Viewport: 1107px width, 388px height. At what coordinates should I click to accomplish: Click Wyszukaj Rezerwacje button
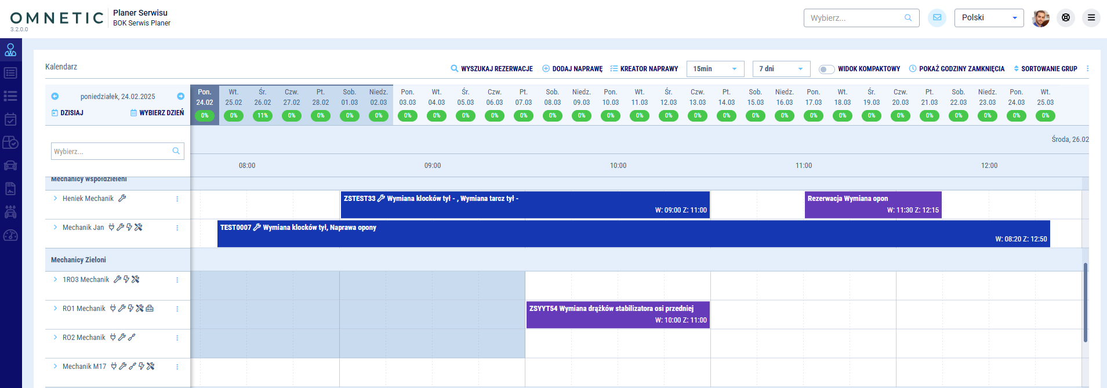(492, 69)
